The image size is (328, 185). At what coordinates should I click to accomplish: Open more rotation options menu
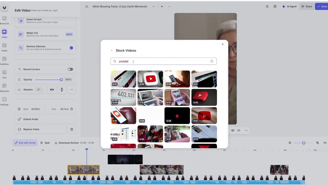point(72,90)
